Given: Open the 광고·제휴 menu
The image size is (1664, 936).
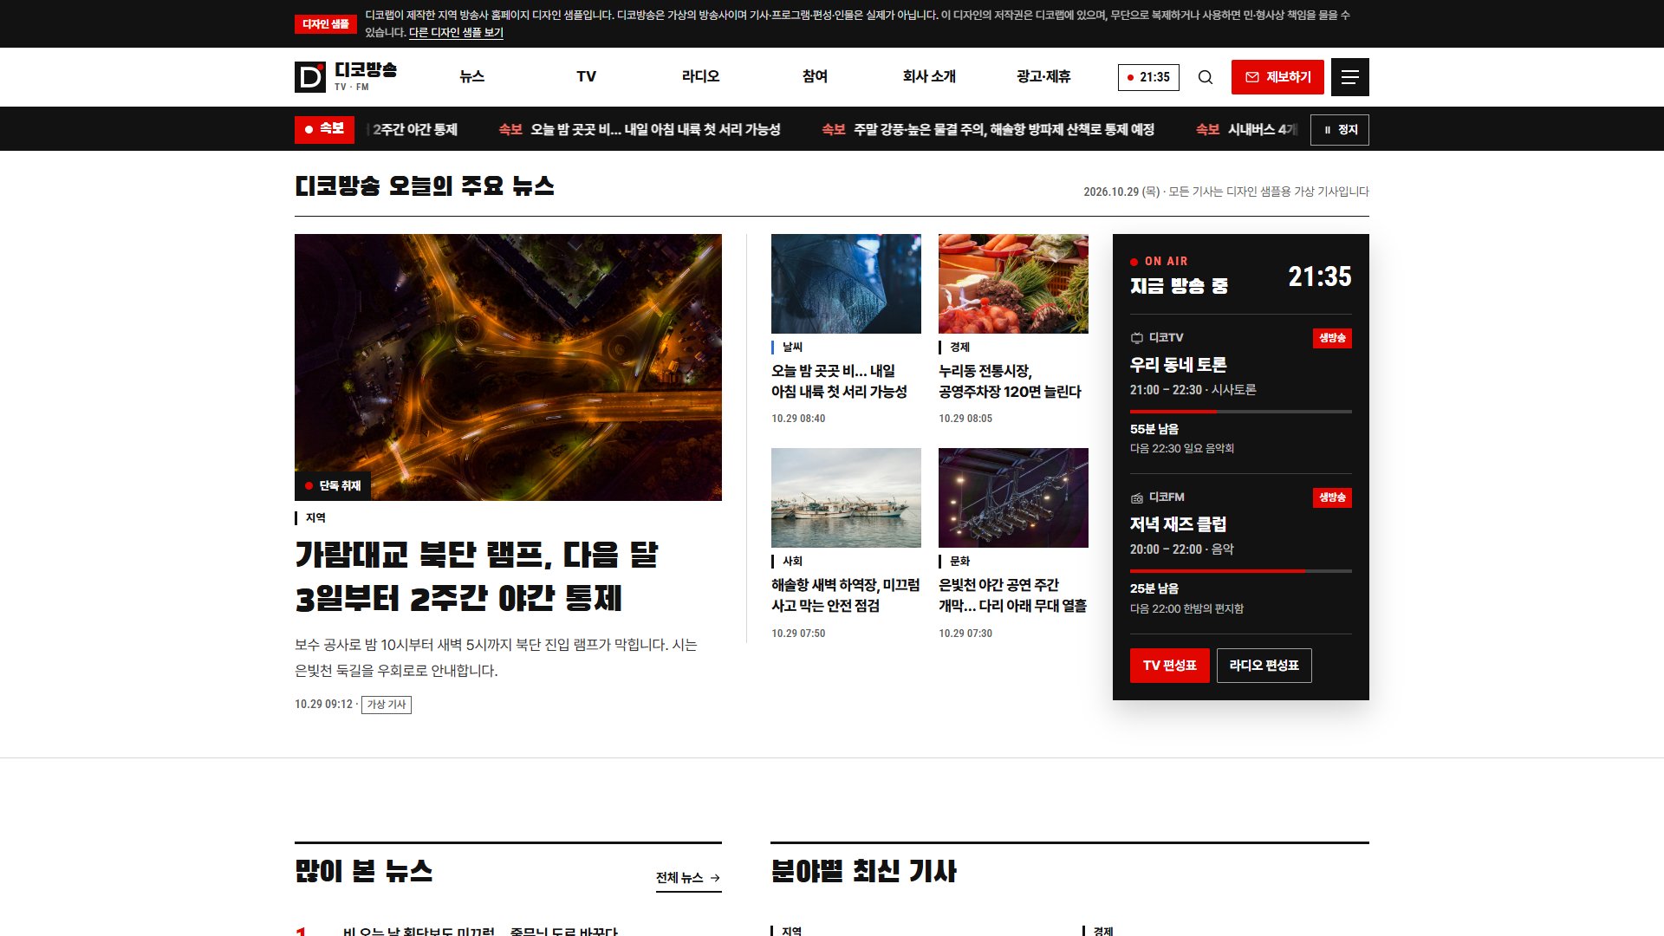Looking at the screenshot, I should click(1043, 76).
